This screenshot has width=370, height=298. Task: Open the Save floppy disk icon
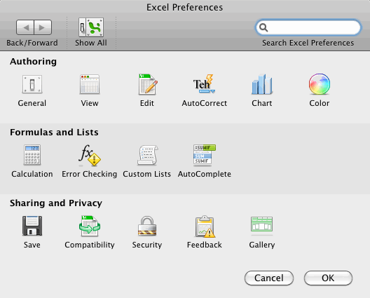pyautogui.click(x=32, y=226)
